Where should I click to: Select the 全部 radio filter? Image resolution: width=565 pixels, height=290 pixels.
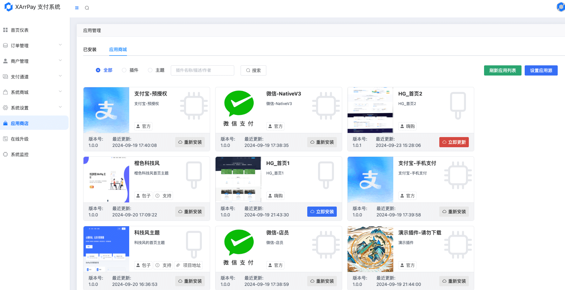(x=98, y=70)
